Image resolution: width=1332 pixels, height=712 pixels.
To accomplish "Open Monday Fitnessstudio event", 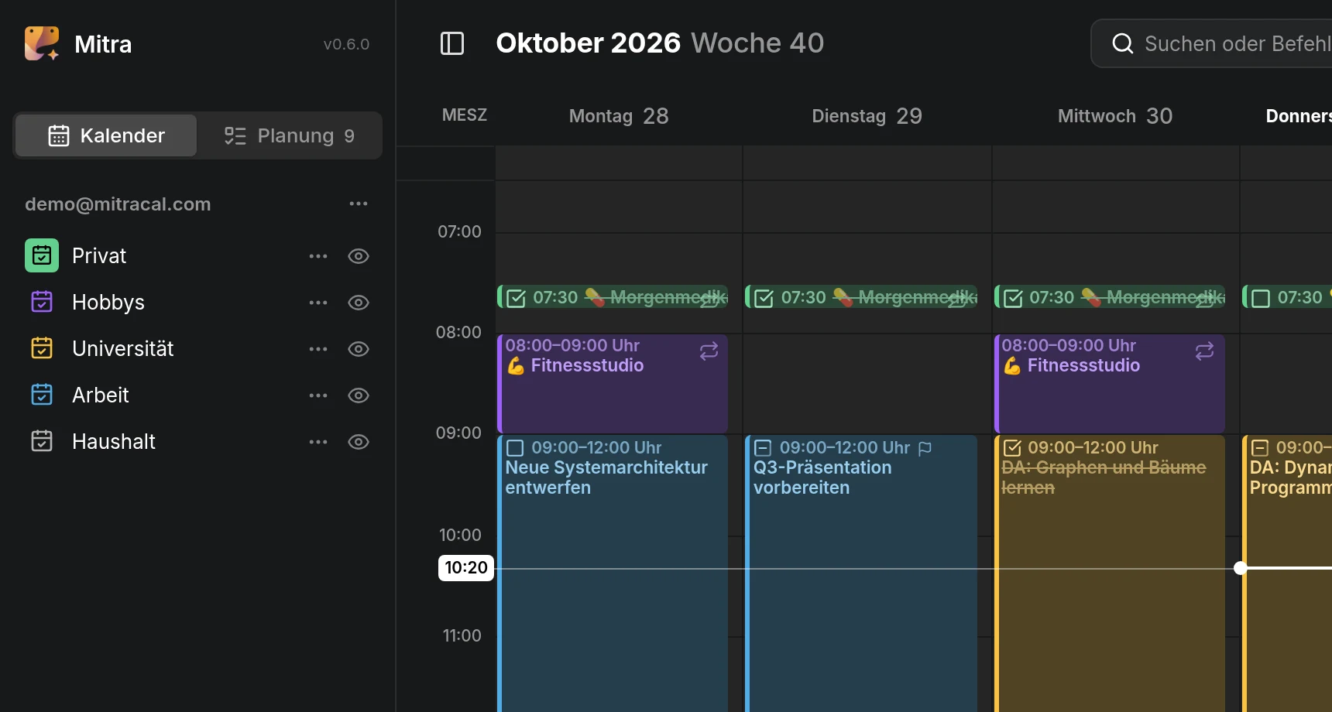I will pyautogui.click(x=613, y=384).
